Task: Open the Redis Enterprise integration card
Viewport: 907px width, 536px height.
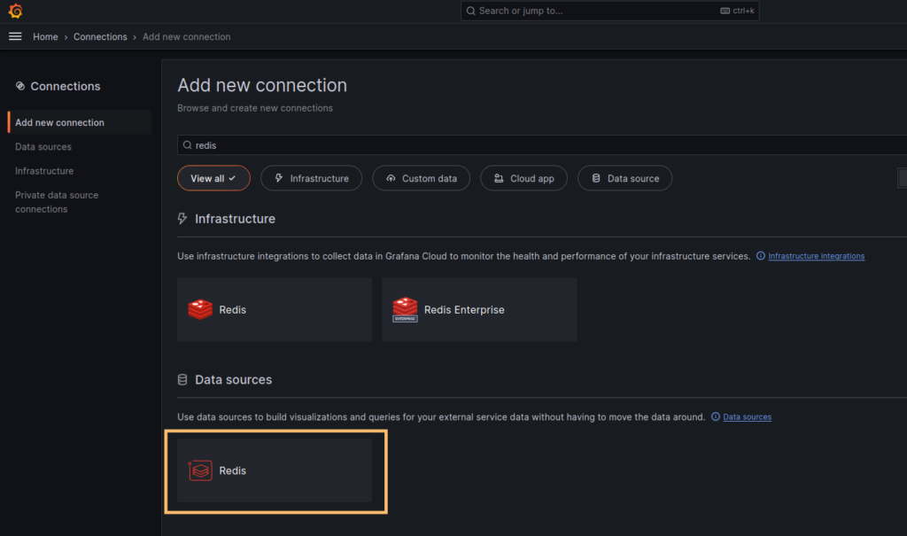Action: coord(479,310)
